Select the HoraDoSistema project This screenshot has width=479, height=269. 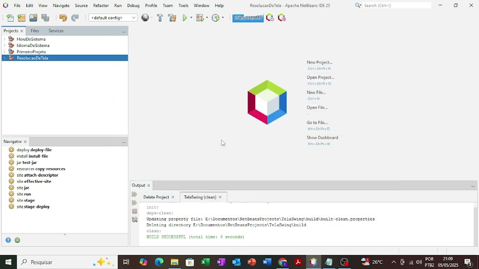coord(31,39)
